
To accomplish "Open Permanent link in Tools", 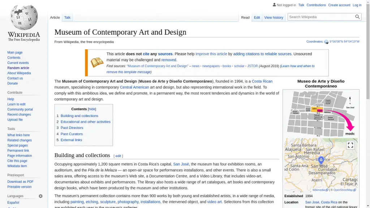I will [18, 151].
